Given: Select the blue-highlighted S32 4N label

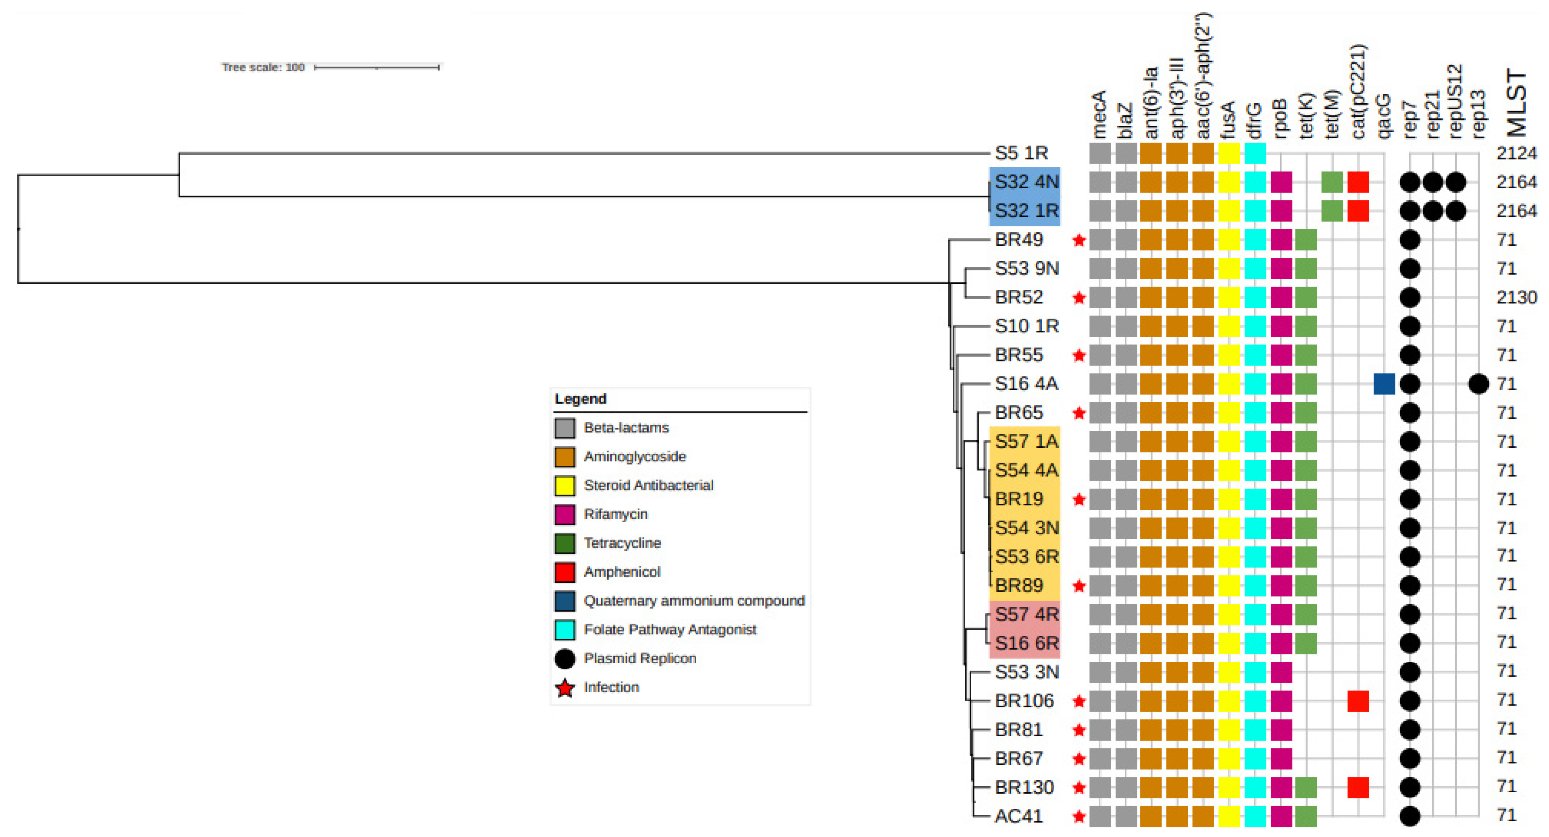Looking at the screenshot, I should (1026, 182).
